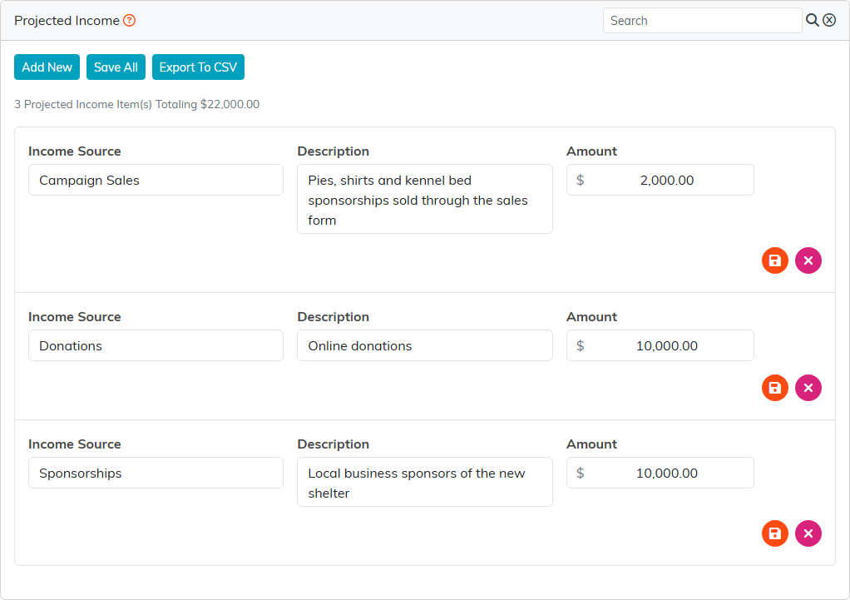Clear search with the circled X icon
Screen dimensions: 850x600
(x=829, y=21)
